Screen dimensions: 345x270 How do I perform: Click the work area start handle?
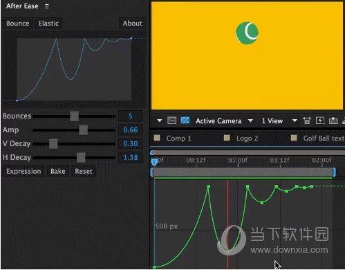[x=152, y=172]
